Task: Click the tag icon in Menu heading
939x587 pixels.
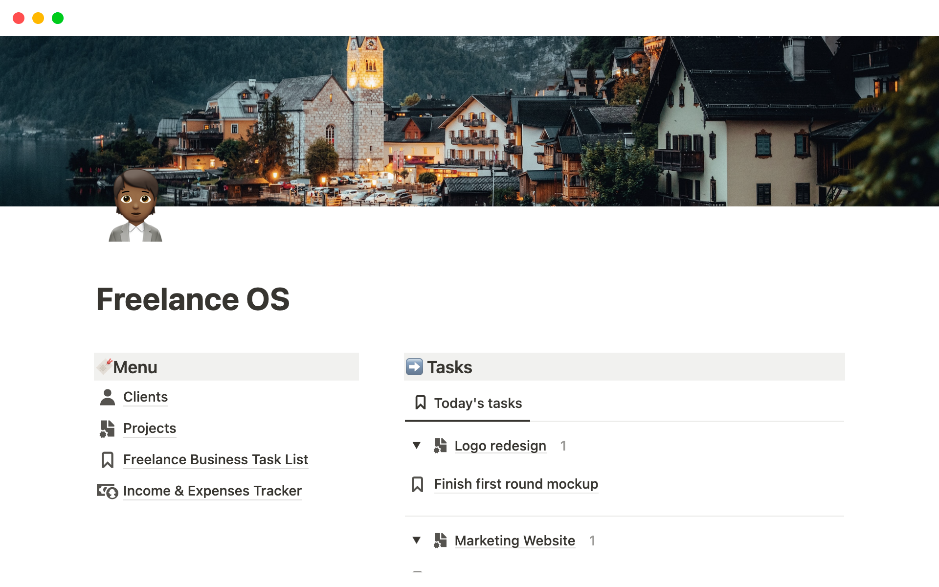Action: tap(104, 366)
